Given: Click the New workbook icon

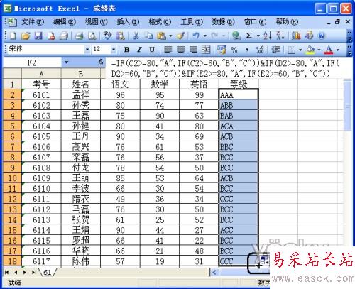Looking at the screenshot, I should (x=13, y=36).
